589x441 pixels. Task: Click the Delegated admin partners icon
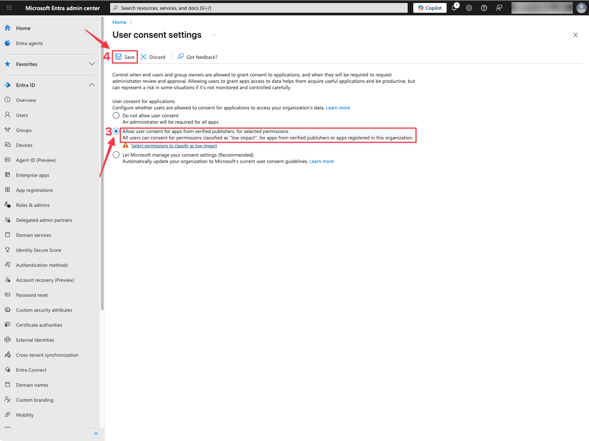point(7,220)
